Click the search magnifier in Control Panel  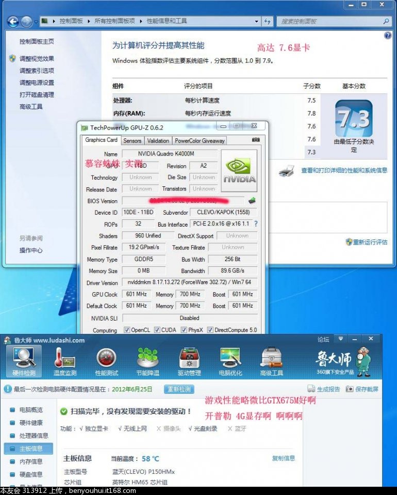386,22
